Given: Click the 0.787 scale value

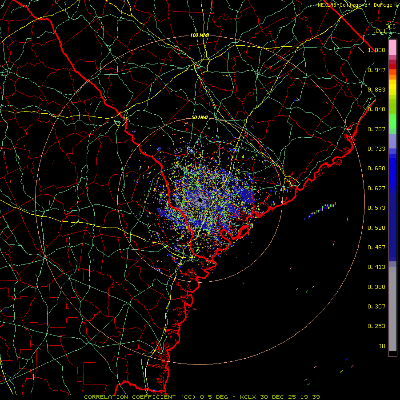Looking at the screenshot, I should click(376, 129).
